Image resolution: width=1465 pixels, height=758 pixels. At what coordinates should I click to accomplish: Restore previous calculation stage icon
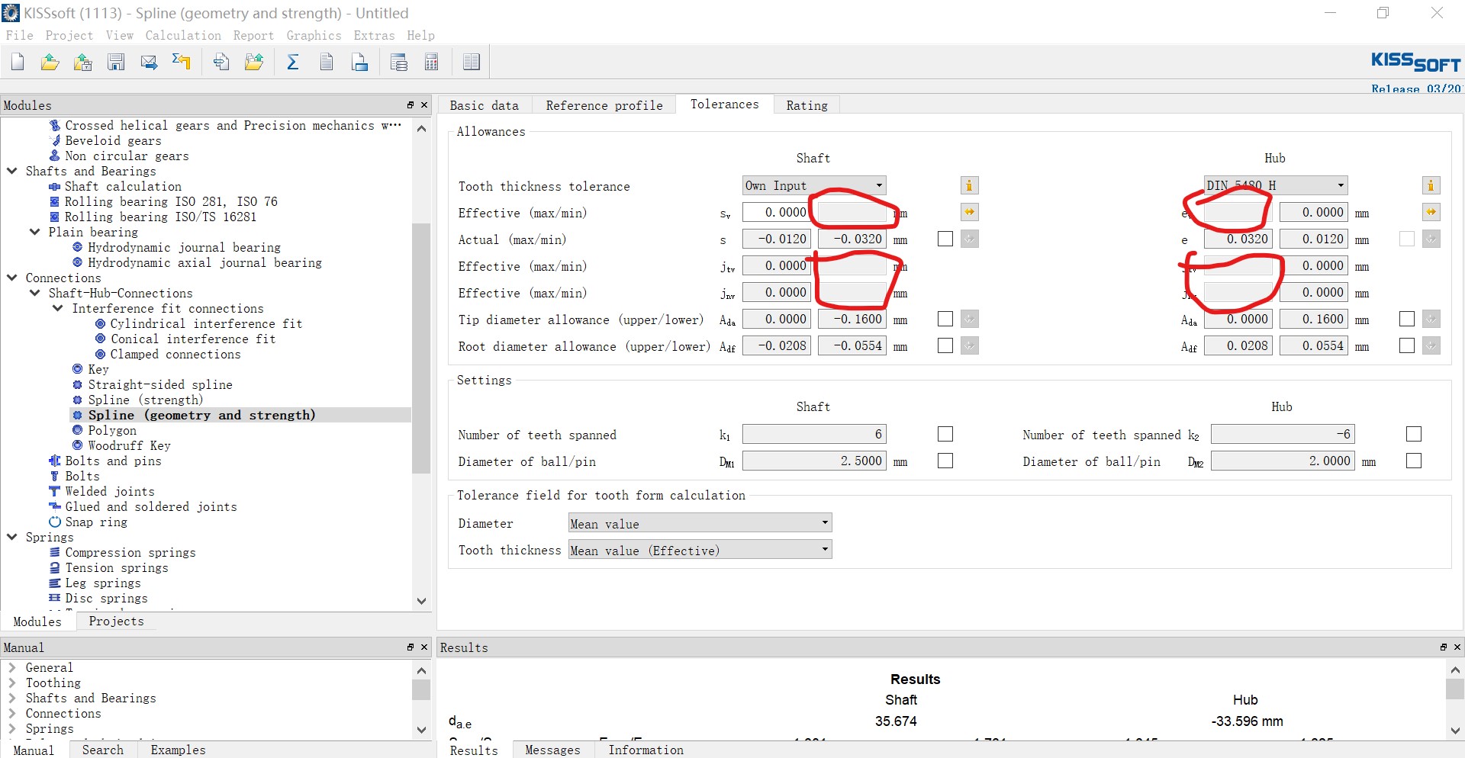[x=182, y=62]
